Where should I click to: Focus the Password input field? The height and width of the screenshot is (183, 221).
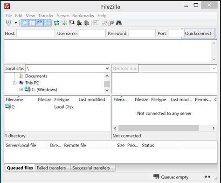(142, 33)
